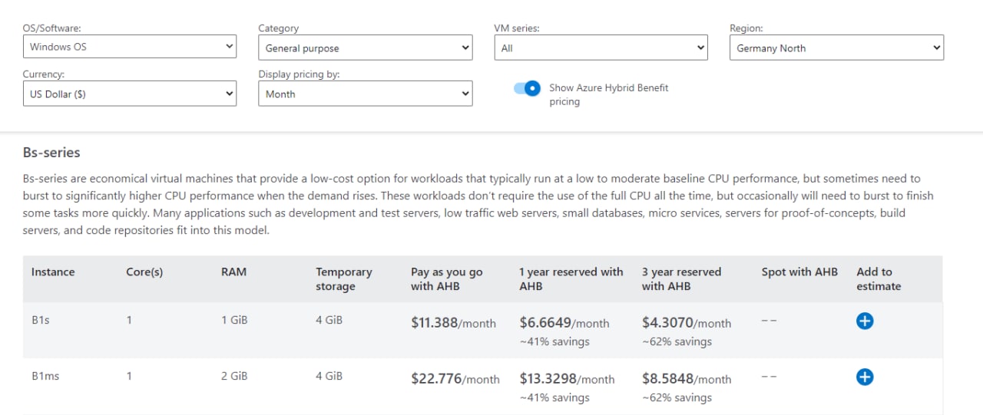Add B1s instance to estimate

pyautogui.click(x=865, y=321)
